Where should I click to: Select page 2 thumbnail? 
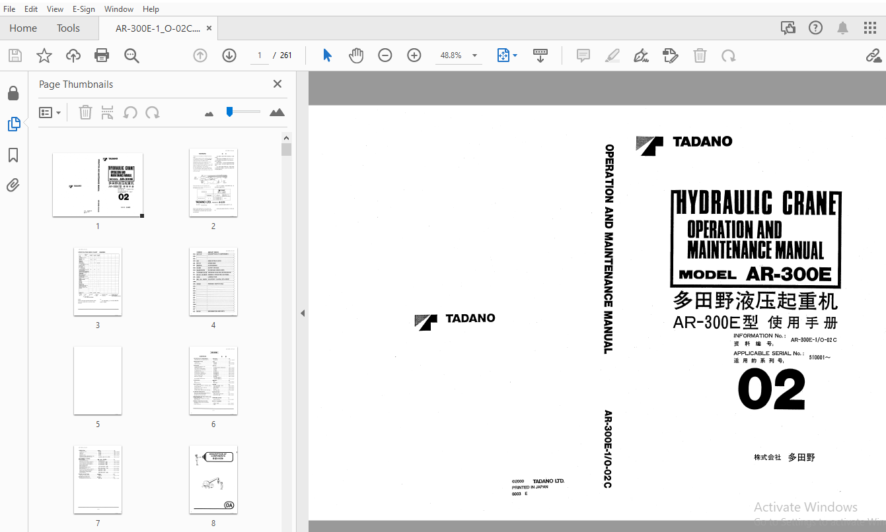[213, 182]
